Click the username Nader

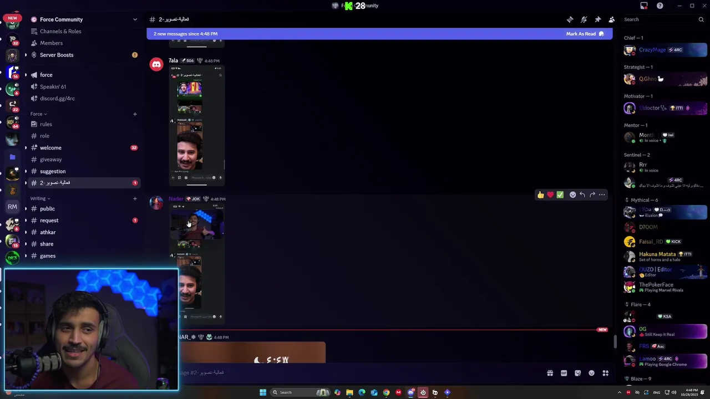tap(176, 199)
